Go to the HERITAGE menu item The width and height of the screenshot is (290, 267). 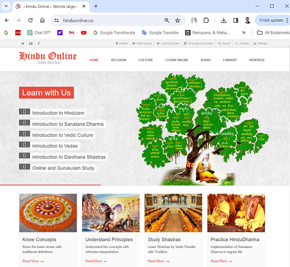tap(257, 60)
